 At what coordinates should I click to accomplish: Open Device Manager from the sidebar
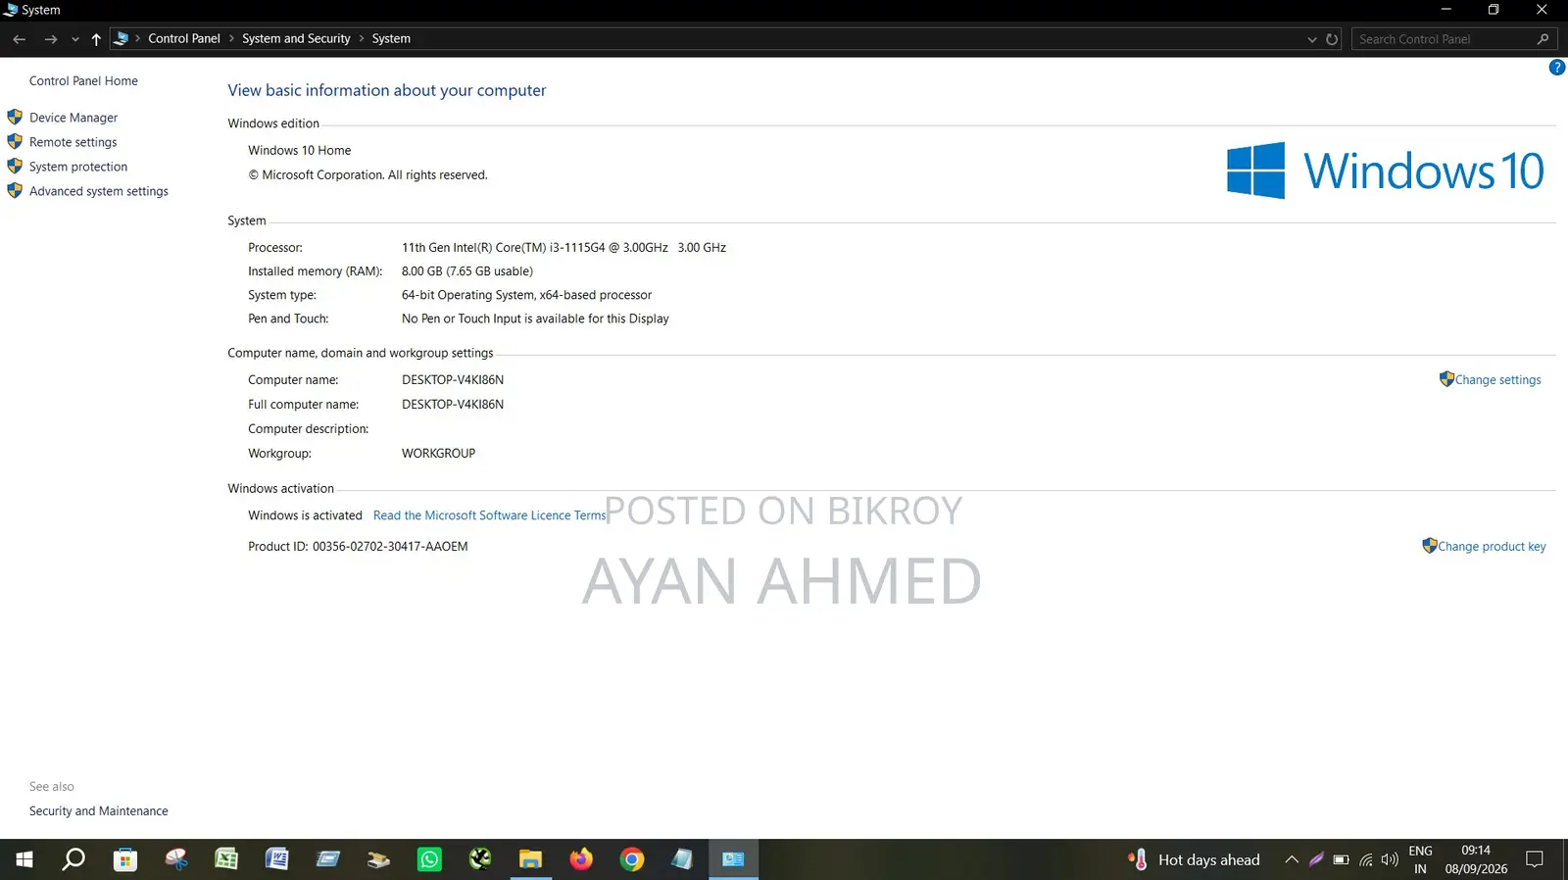(73, 118)
